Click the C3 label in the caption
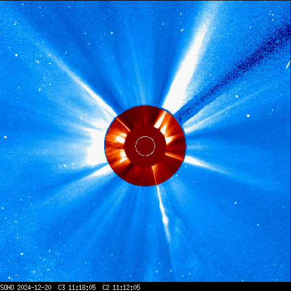This screenshot has height=291, width=291. pos(61,288)
